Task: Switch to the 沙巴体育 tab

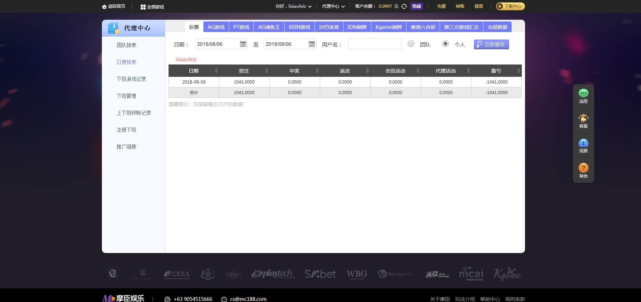Action: pyautogui.click(x=329, y=27)
